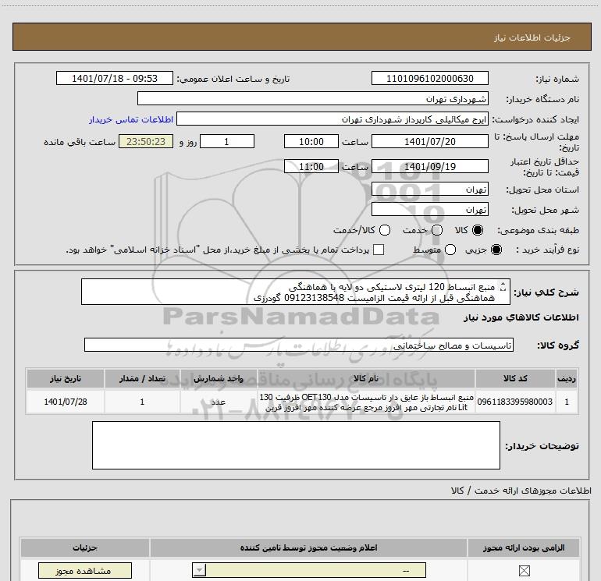The image size is (601, 581).
Task: Click the buyer organization name field
Action: [x=313, y=98]
